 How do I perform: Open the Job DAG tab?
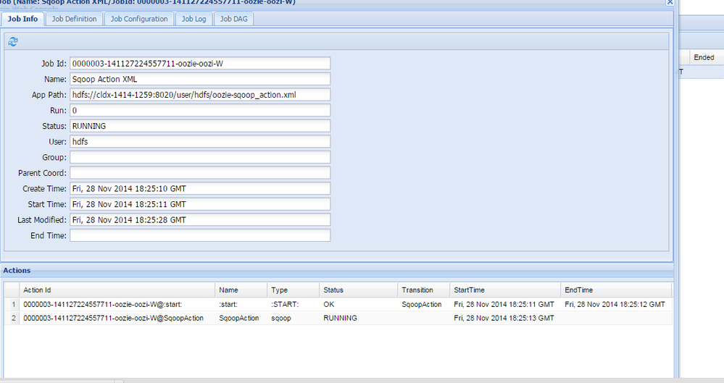233,19
